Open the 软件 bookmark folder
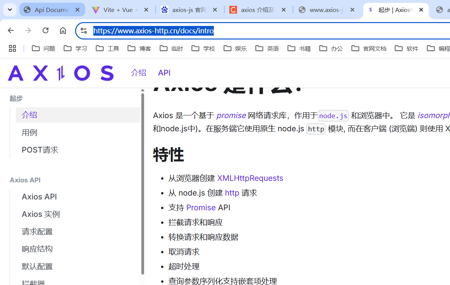This screenshot has width=450, height=285. [407, 48]
